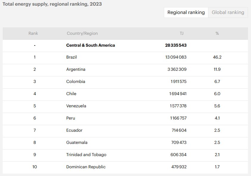
Task: Select Guatemala in the country list
Action: click(x=77, y=142)
